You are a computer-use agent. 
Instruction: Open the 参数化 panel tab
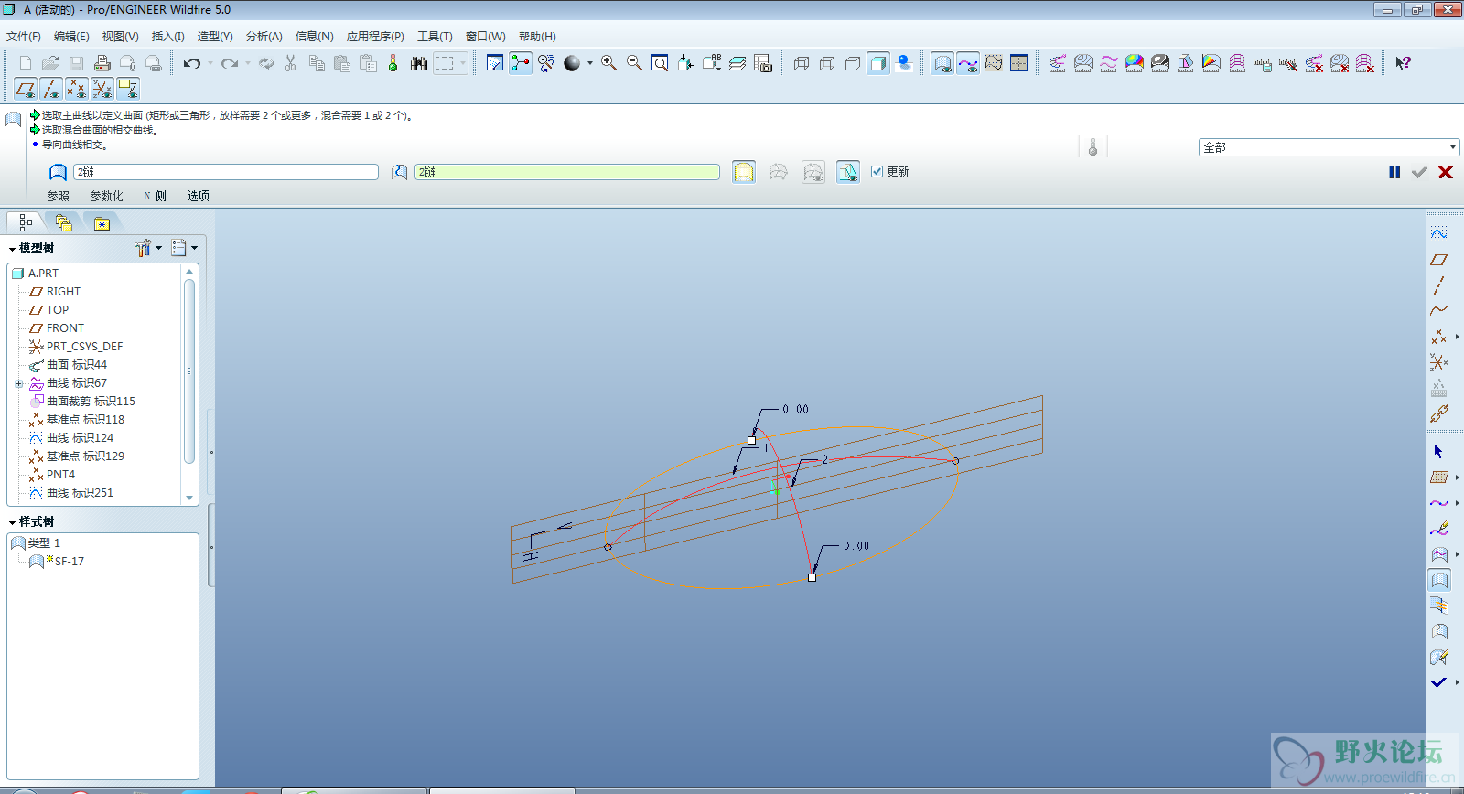tap(106, 196)
